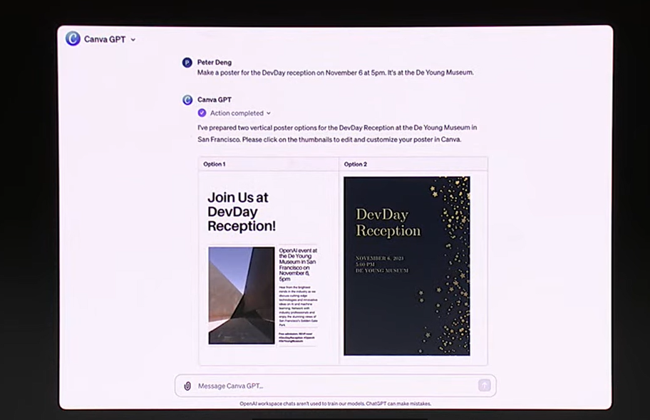Screen dimensions: 650x420
Task: Click the "Option 1" column header text
Action: click(x=215, y=164)
